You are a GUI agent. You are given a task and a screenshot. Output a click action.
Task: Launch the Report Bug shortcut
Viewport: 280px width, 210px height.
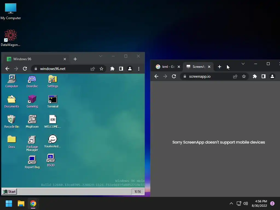click(x=32, y=162)
